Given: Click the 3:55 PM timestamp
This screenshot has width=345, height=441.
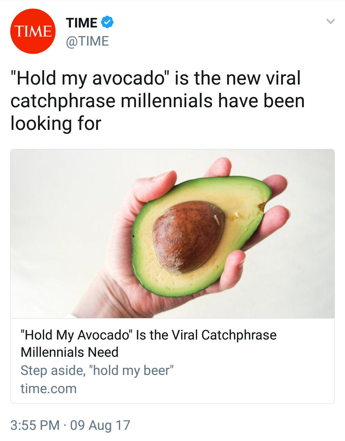Looking at the screenshot, I should coord(35,425).
